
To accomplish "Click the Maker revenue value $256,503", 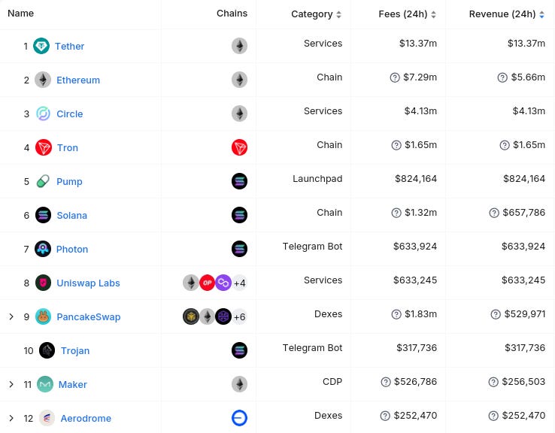I will tap(523, 382).
